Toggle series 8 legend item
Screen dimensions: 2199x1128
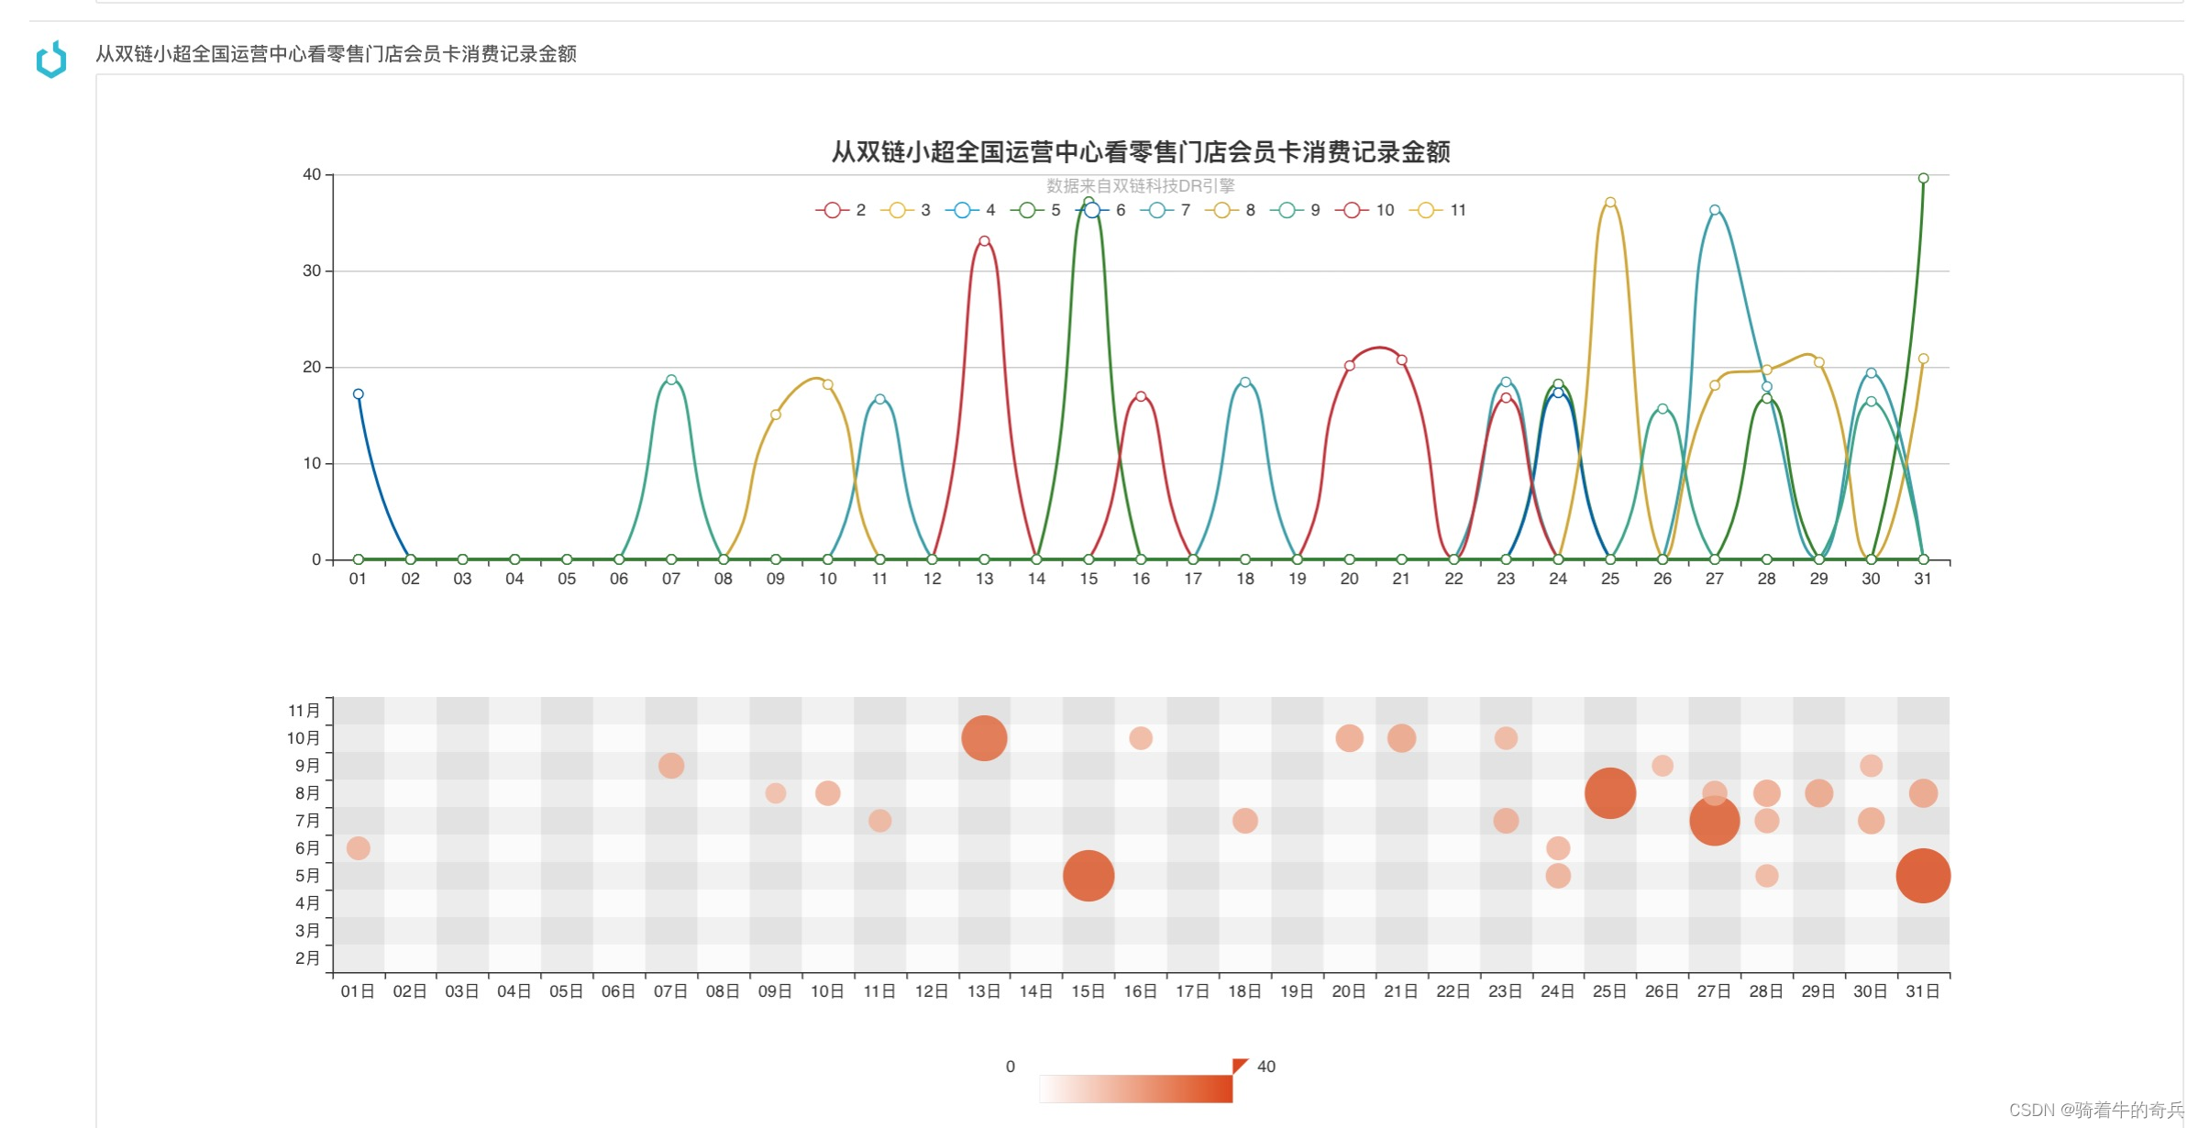[1222, 210]
